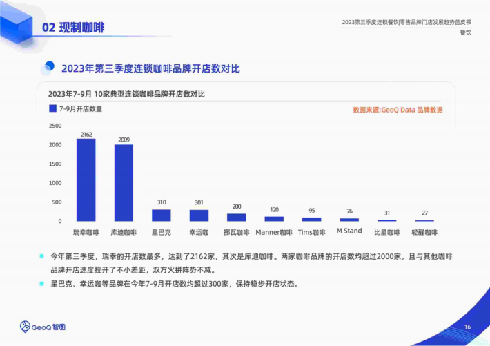This screenshot has height=346, width=490.
Task: Click the value label 301
Action: click(199, 203)
